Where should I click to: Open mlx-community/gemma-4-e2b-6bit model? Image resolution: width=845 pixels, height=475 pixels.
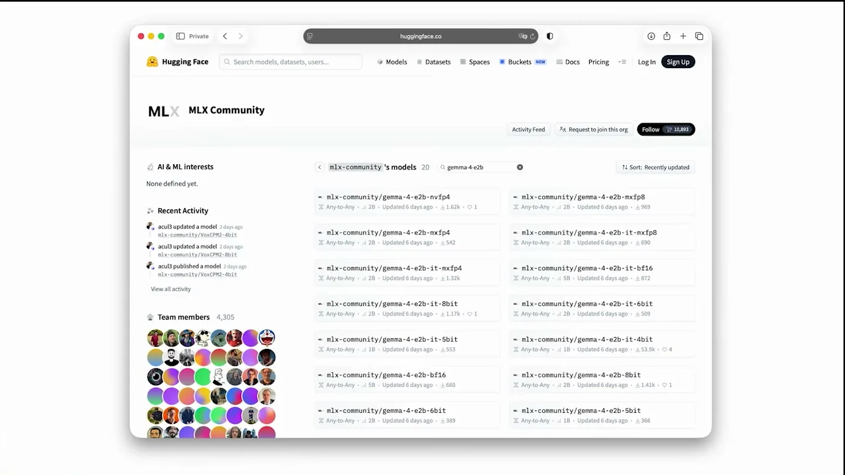tap(407, 415)
